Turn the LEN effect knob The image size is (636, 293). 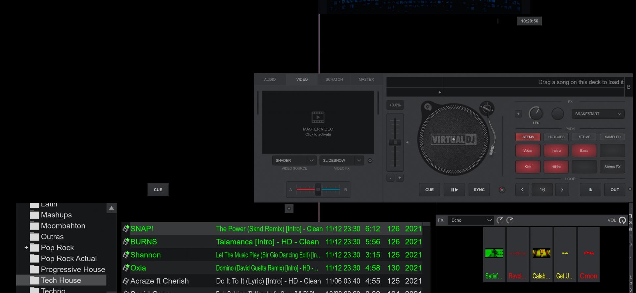(x=536, y=114)
